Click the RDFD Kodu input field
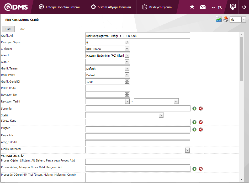The height and width of the screenshot is (183, 249). pyautogui.click(x=137, y=88)
